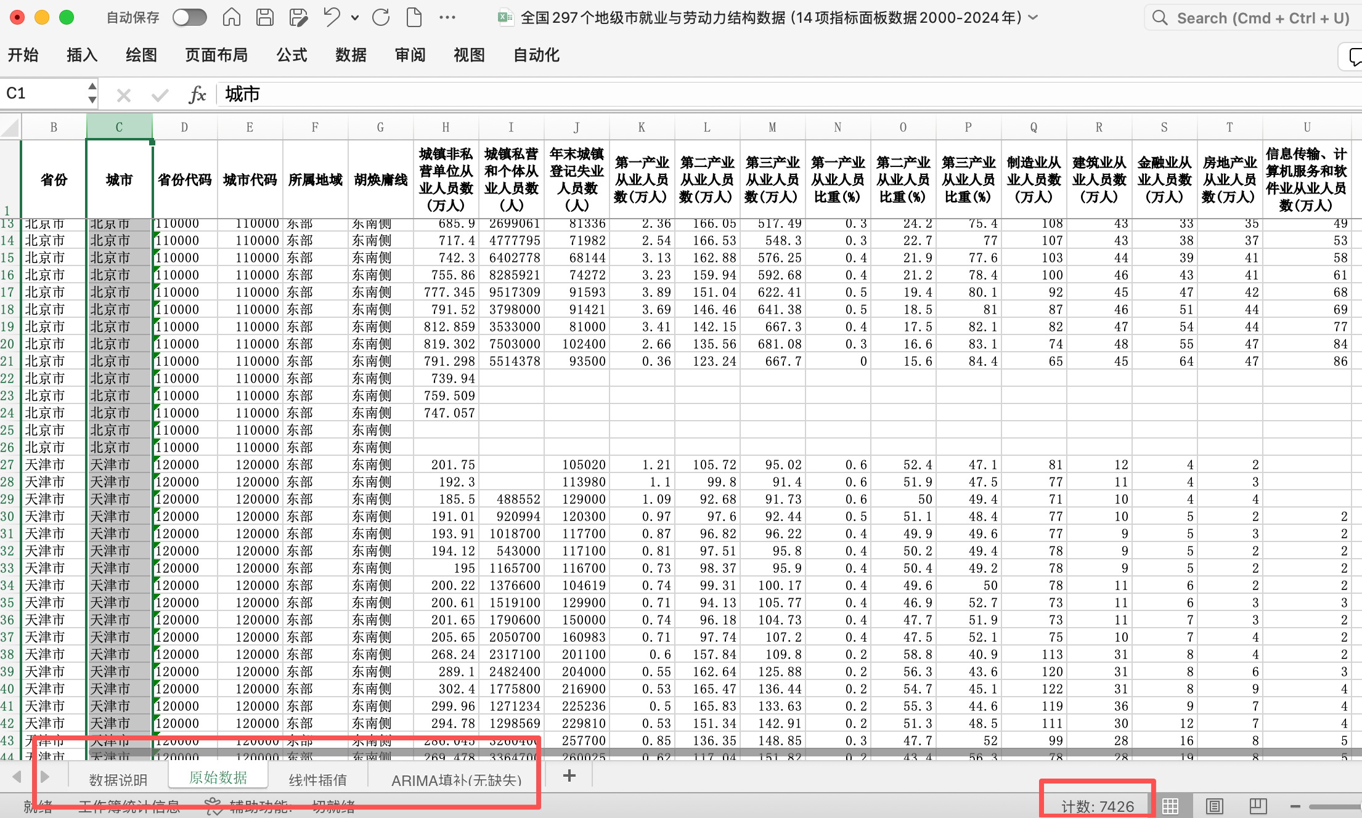Image resolution: width=1362 pixels, height=818 pixels.
Task: Open the Undo history dropdown arrow
Action: pos(355,18)
